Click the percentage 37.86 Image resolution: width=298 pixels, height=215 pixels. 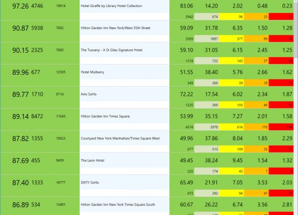click(211, 138)
